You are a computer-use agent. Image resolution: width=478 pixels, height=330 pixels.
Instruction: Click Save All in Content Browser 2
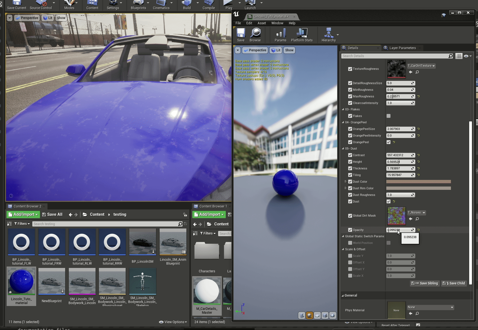pos(52,215)
